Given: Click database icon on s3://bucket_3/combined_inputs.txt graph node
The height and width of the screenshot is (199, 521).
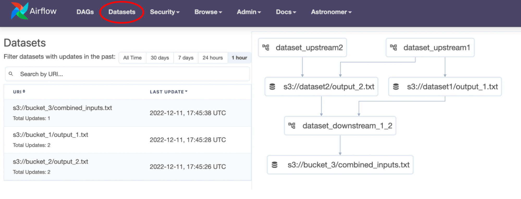Looking at the screenshot, I should [274, 165].
